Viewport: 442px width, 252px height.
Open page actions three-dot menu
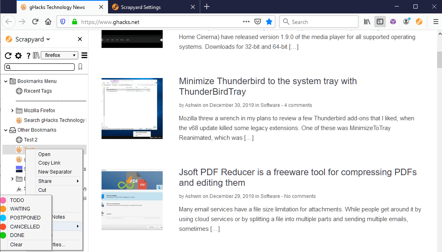[246, 22]
